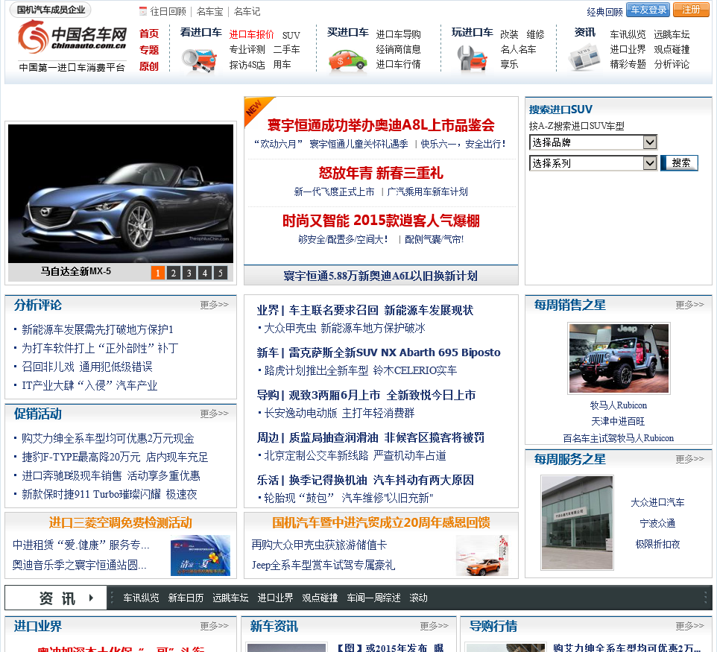
Task: Open the 进口车导购 link
Action: 398,34
